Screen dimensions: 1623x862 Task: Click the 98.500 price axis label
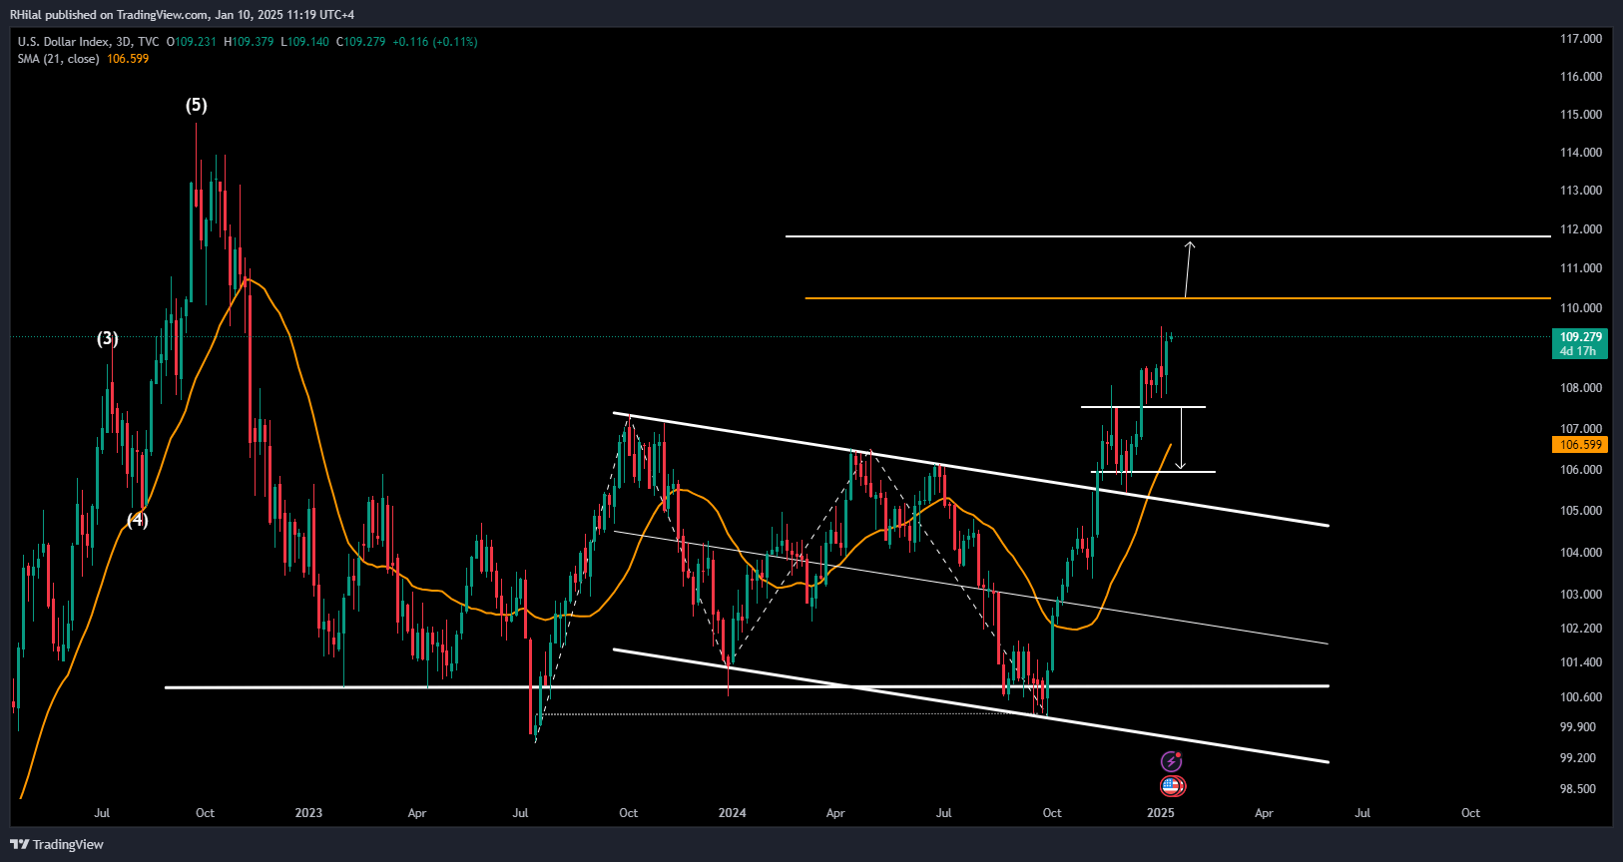[1578, 789]
